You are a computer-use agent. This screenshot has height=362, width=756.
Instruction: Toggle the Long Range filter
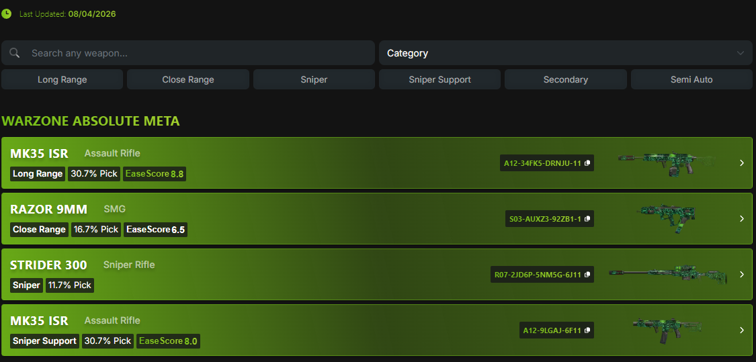(x=62, y=79)
